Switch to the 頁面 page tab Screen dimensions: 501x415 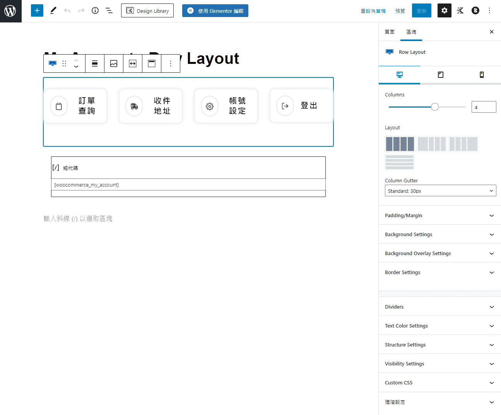click(x=390, y=32)
